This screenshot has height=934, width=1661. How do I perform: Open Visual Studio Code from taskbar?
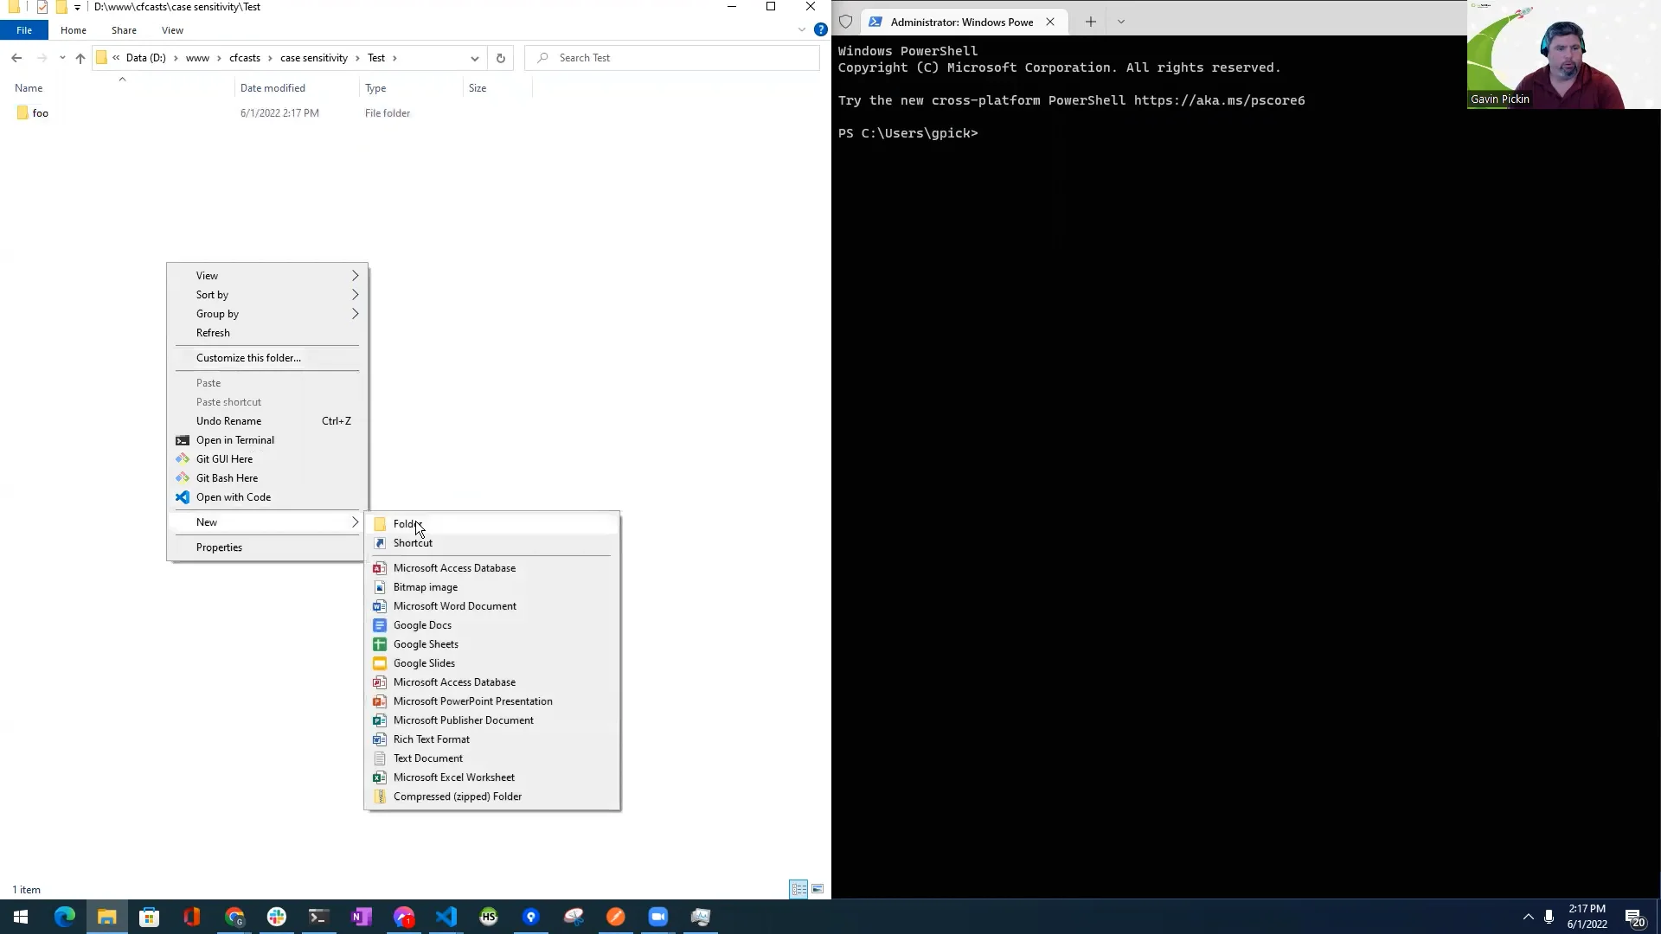(446, 917)
